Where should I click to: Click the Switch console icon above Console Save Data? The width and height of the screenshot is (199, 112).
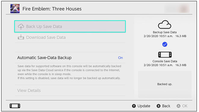point(165,55)
